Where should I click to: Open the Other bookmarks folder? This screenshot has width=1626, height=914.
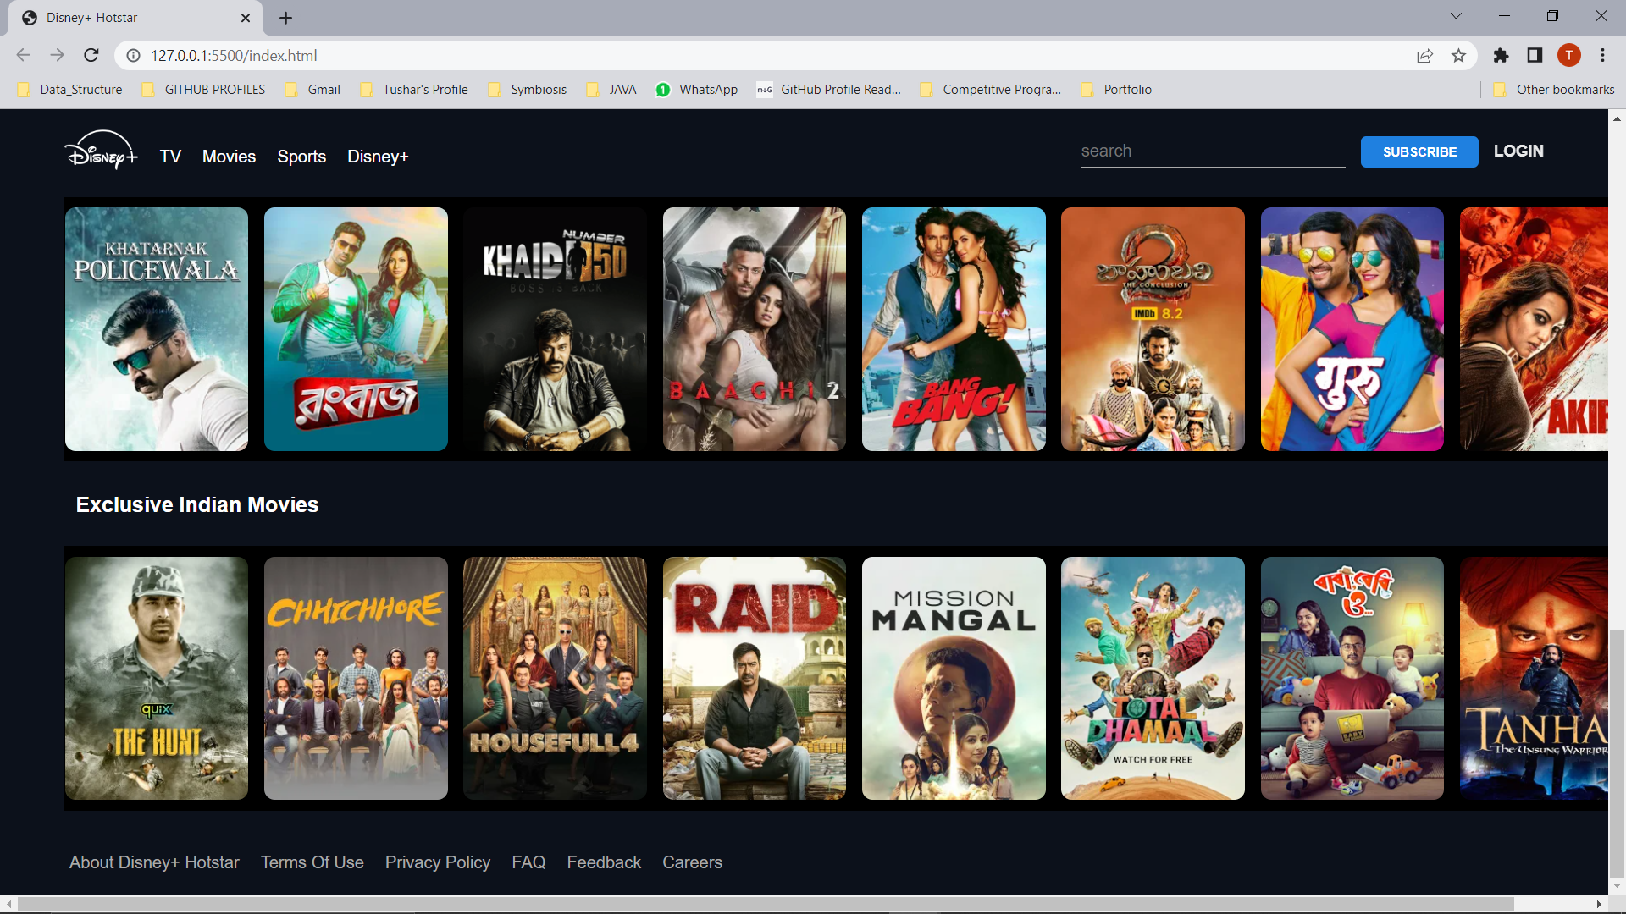click(x=1555, y=90)
